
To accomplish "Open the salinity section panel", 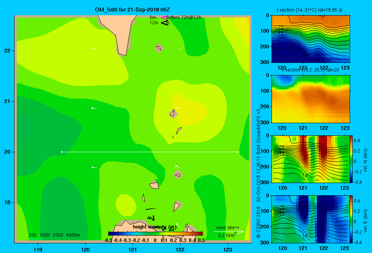I will pyautogui.click(x=311, y=99).
